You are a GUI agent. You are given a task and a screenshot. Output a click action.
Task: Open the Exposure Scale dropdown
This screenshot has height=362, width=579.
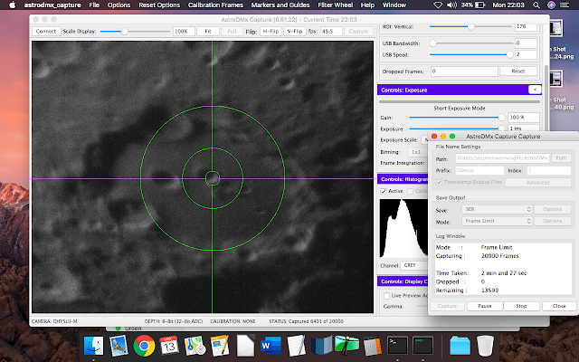(424, 140)
